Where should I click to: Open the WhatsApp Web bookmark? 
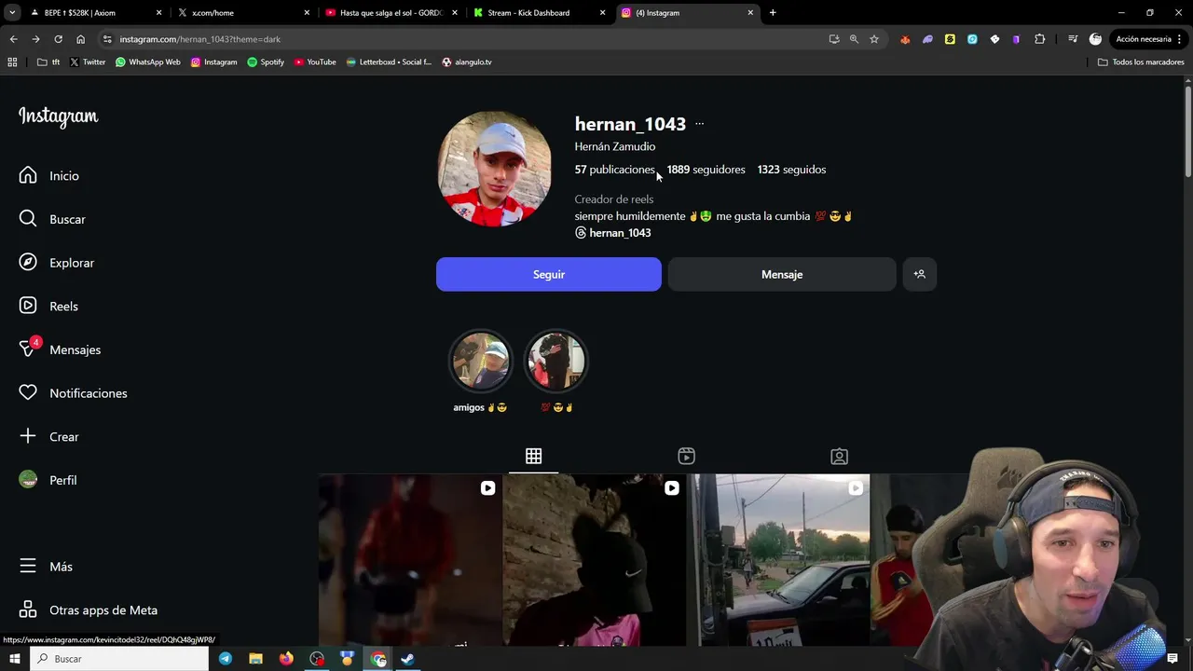tap(147, 62)
